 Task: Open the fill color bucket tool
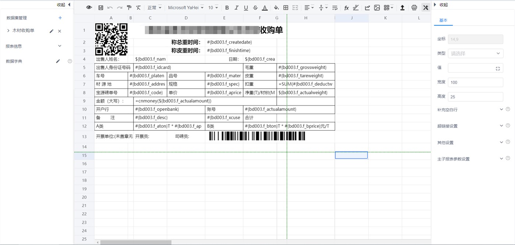[276, 7]
